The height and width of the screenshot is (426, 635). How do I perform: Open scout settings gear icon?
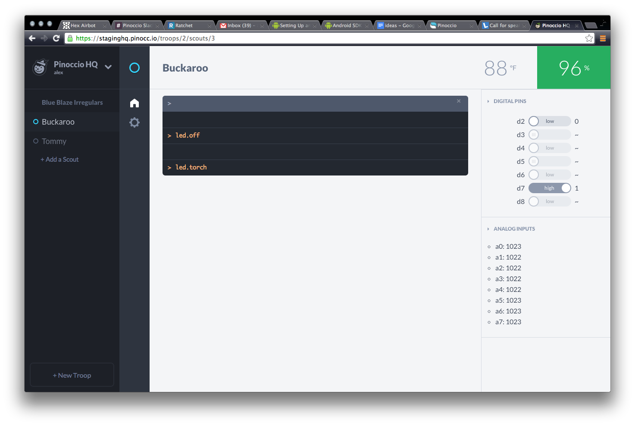coord(135,122)
